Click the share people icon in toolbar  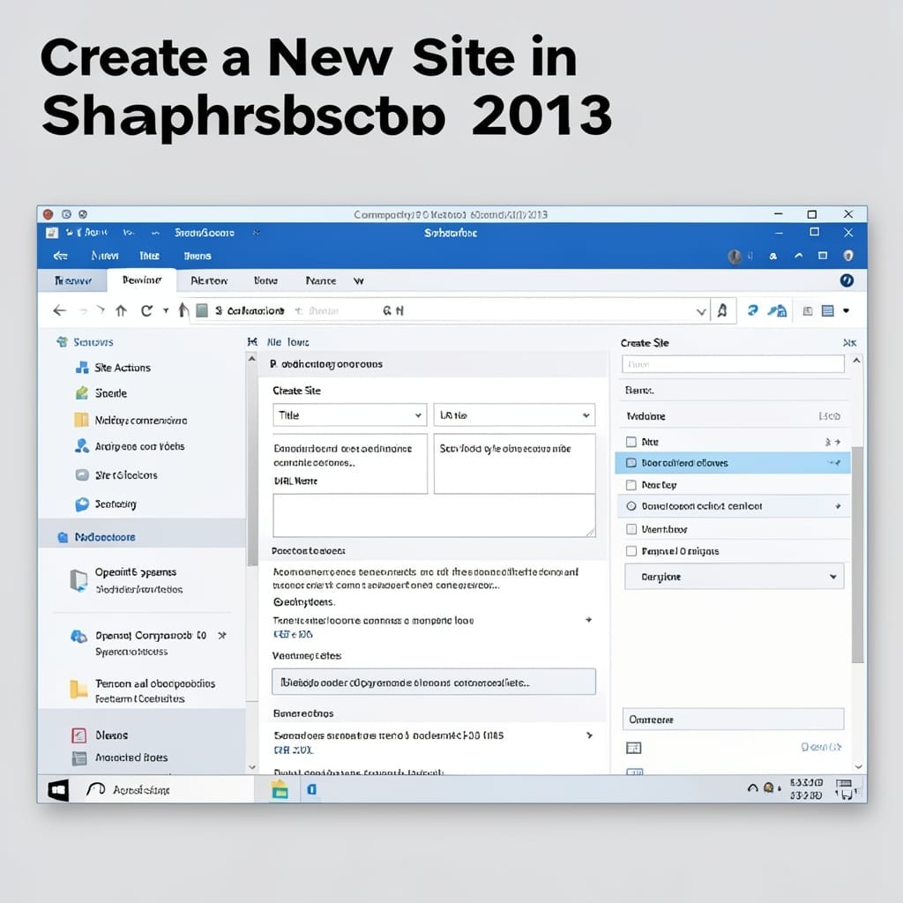pos(777,311)
